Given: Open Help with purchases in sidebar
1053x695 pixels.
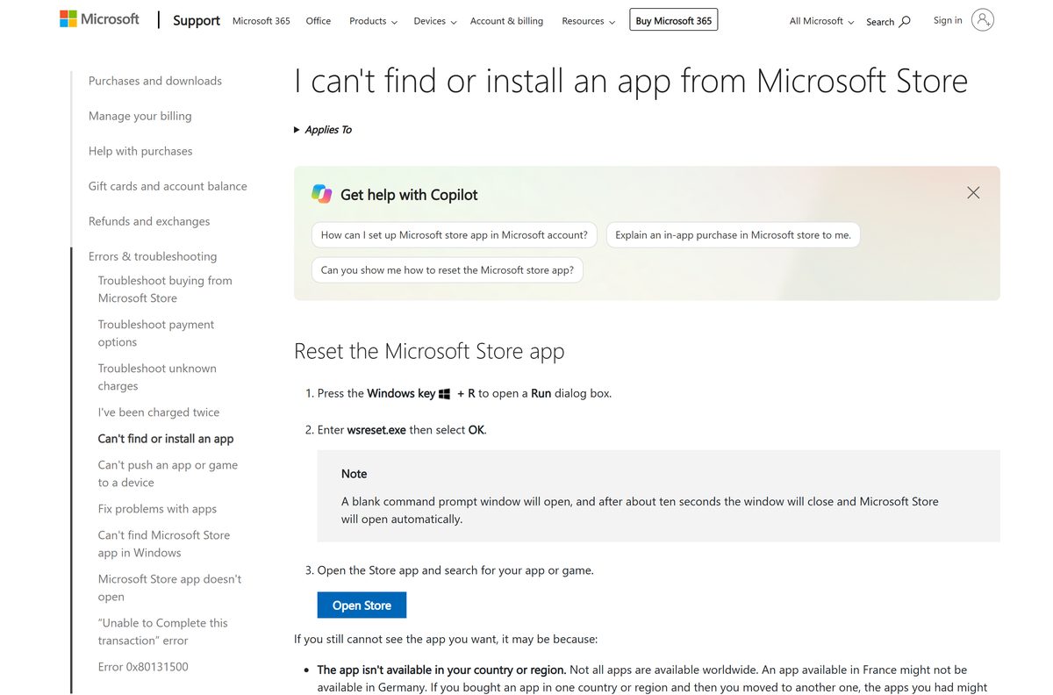Looking at the screenshot, I should click(140, 151).
